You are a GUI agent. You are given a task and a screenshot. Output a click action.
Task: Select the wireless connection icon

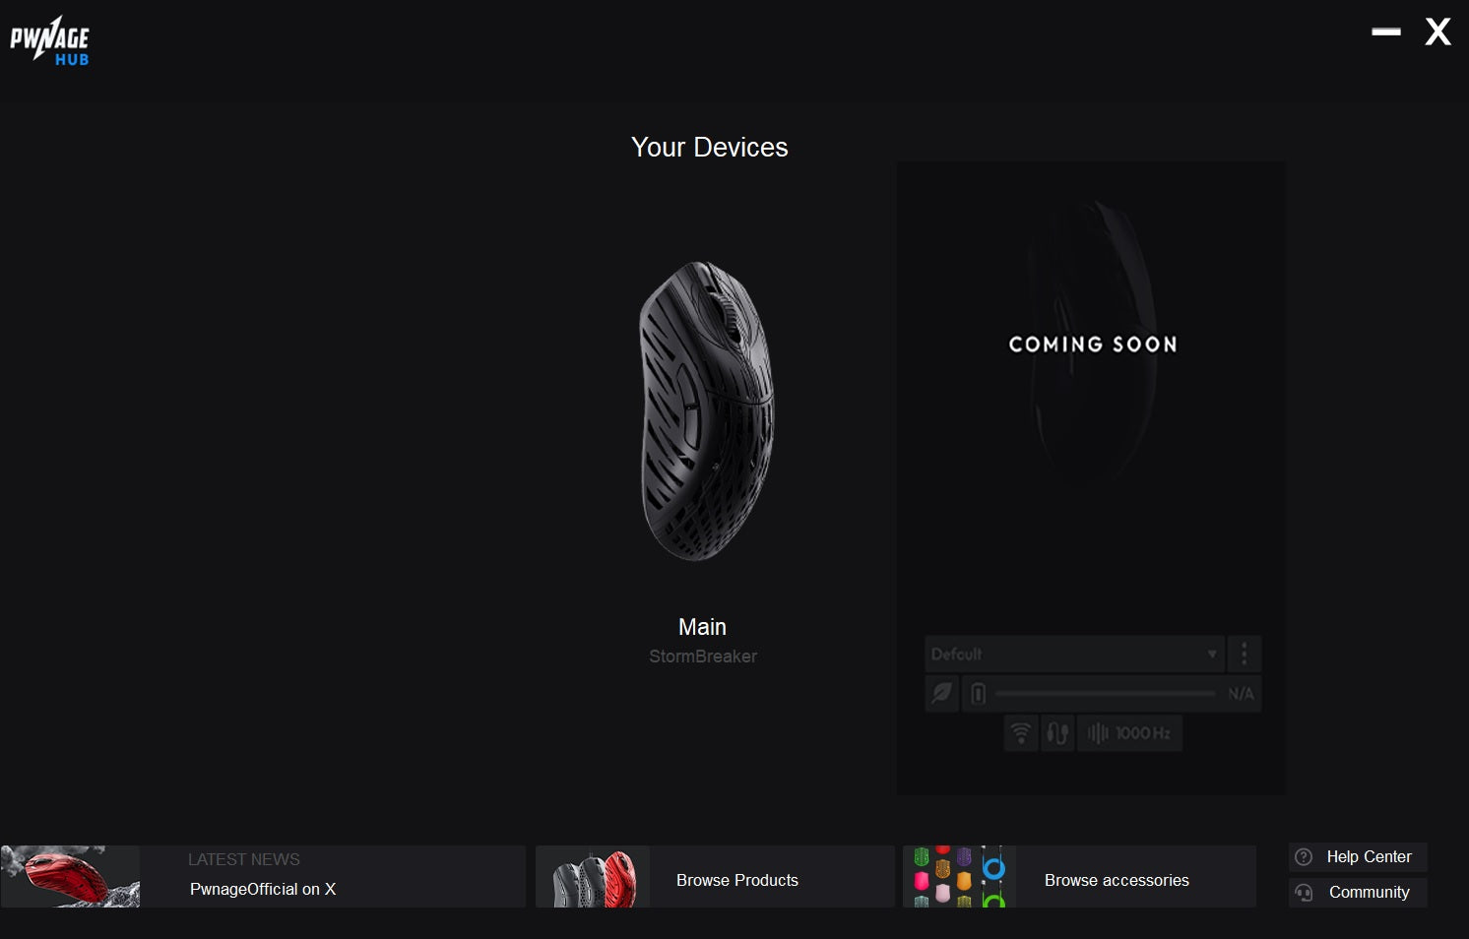coord(1021,733)
